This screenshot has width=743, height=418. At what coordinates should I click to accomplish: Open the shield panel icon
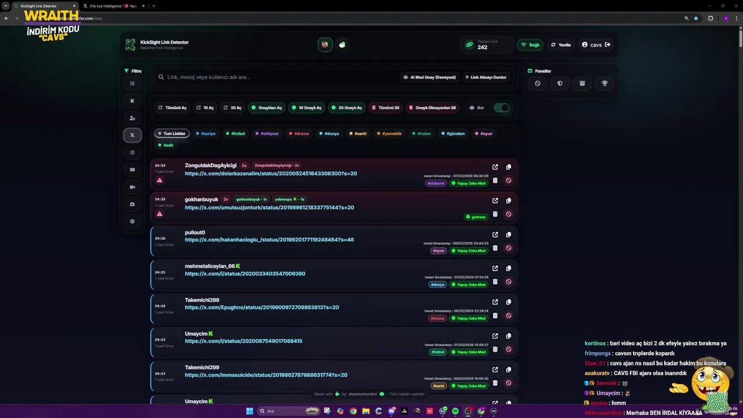pos(560,84)
